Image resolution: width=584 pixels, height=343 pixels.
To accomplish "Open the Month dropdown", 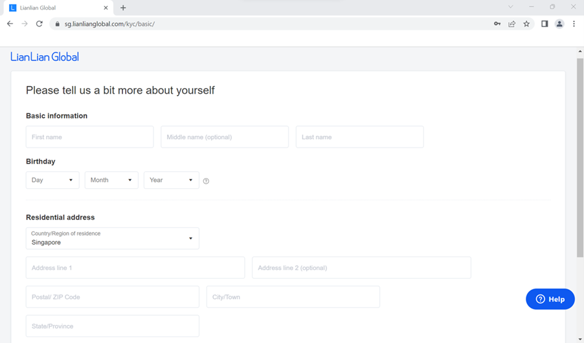I will 111,180.
